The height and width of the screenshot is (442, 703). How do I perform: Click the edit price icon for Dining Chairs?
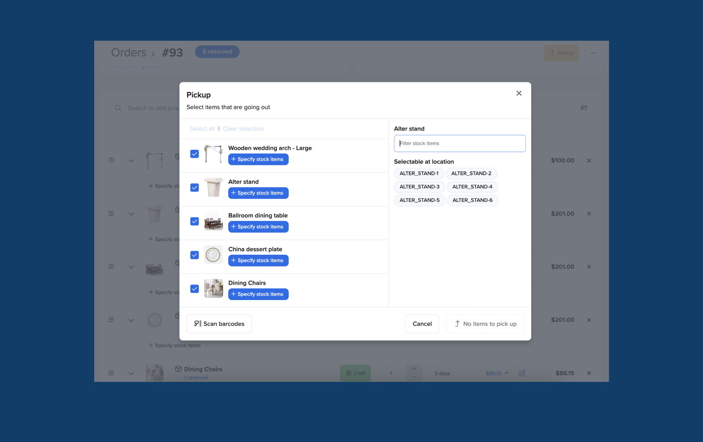click(x=522, y=373)
